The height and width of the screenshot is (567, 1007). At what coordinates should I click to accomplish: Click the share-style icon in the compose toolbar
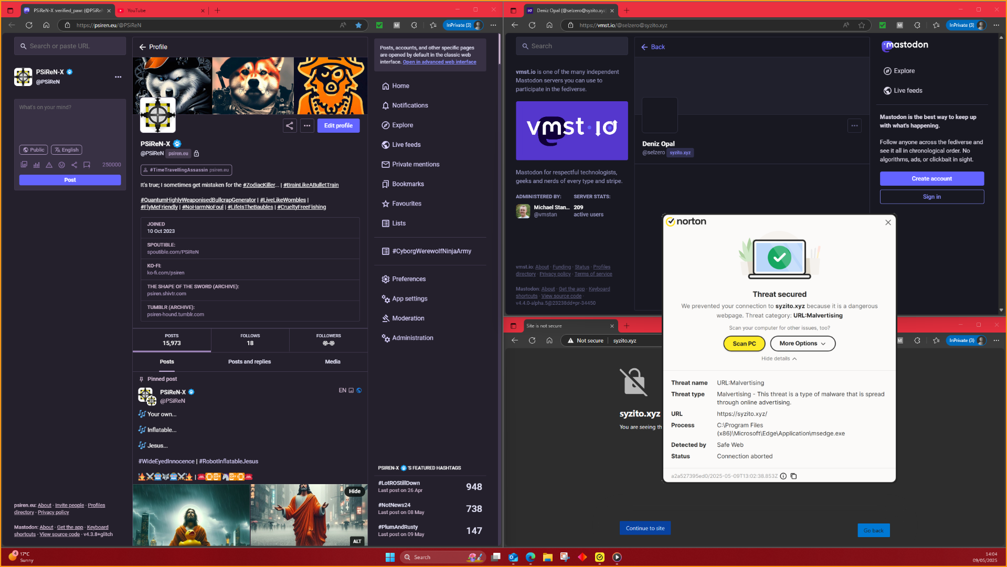pos(74,165)
